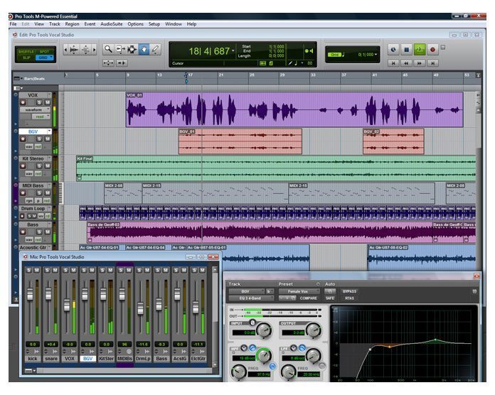Image resolution: width=495 pixels, height=395 pixels.
Task: Open the EQ 3 4-Band plug-in selector
Action: (x=251, y=298)
